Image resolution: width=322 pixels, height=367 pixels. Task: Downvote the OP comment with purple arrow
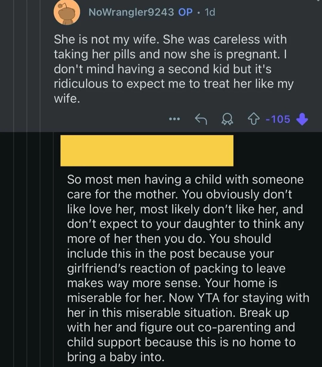(x=302, y=119)
